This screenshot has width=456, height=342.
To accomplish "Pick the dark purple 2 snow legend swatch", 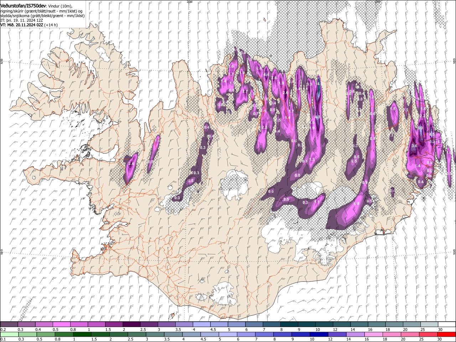I will pyautogui.click(x=131, y=324).
